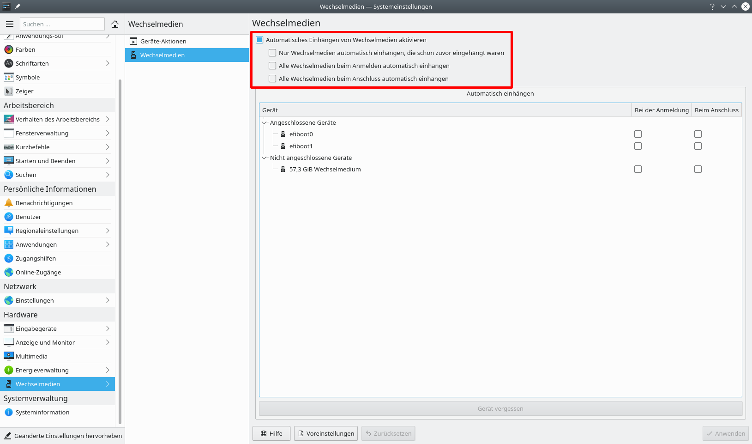
Task: Expand Schriftarten chevron arrow
Action: (x=107, y=63)
